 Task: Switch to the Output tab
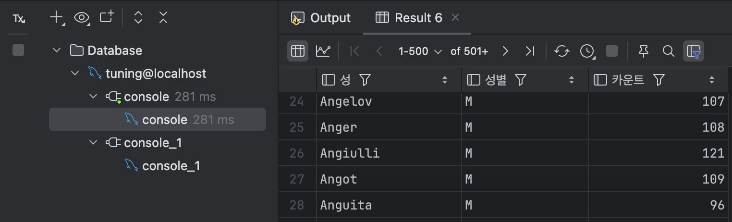[321, 18]
